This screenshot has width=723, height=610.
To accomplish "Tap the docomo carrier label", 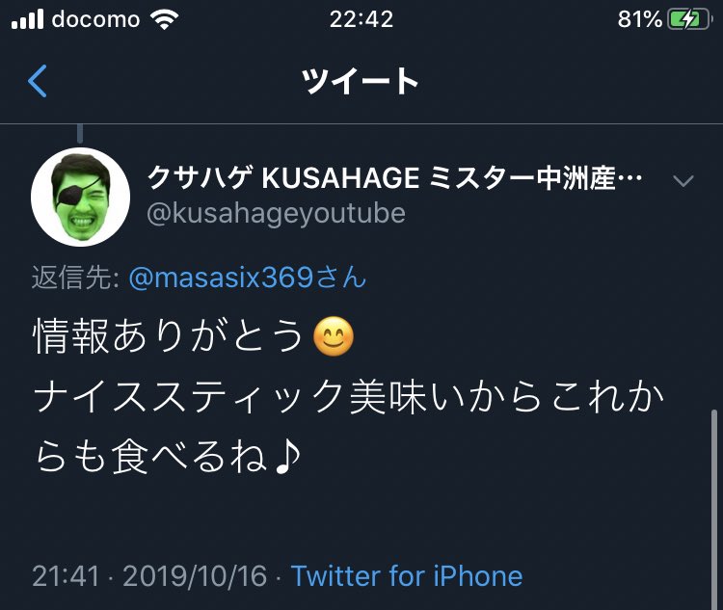I will [95, 20].
